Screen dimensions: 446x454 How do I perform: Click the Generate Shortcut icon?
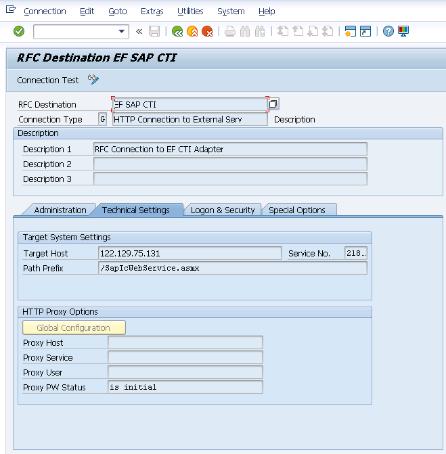pos(365,31)
